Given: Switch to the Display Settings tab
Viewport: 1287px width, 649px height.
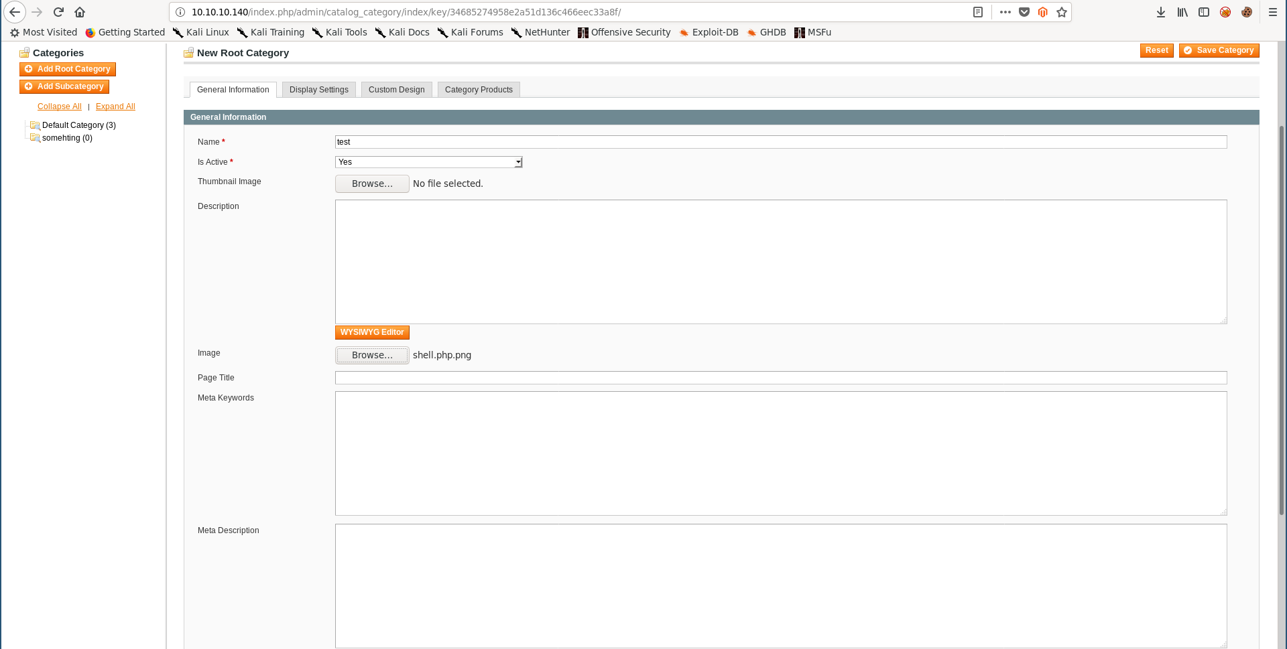Looking at the screenshot, I should [318, 90].
